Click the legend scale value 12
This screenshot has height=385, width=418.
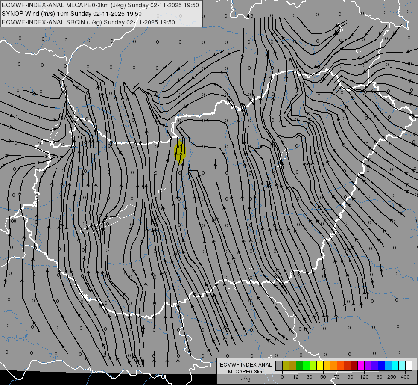296,377
